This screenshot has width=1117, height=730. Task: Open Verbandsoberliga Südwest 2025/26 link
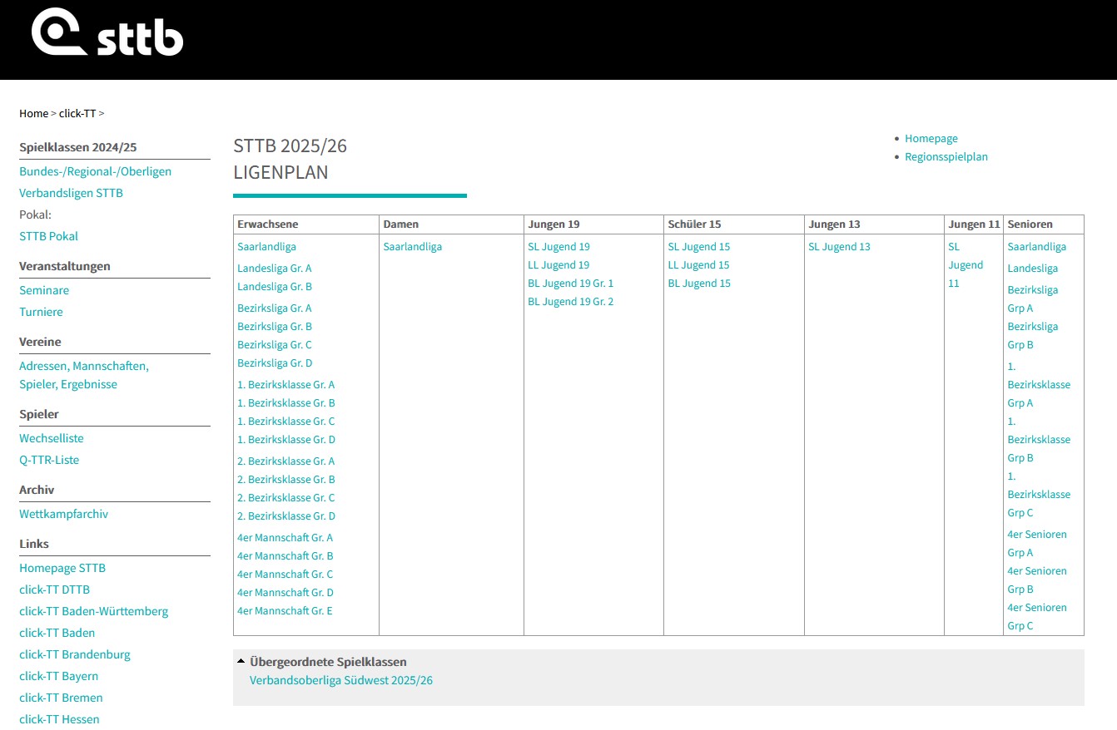tap(340, 680)
